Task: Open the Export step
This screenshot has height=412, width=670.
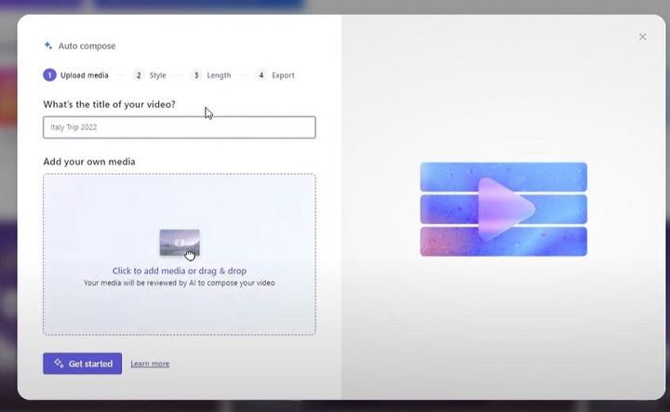Action: tap(283, 75)
